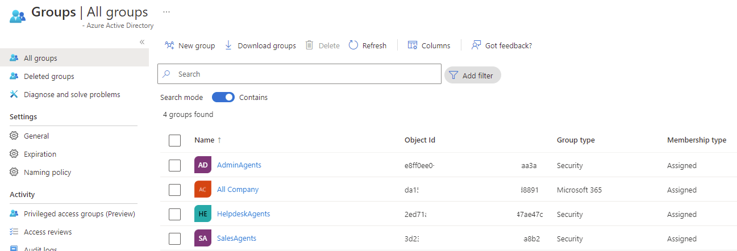
Task: Click the Got feedback? button
Action: coord(502,45)
